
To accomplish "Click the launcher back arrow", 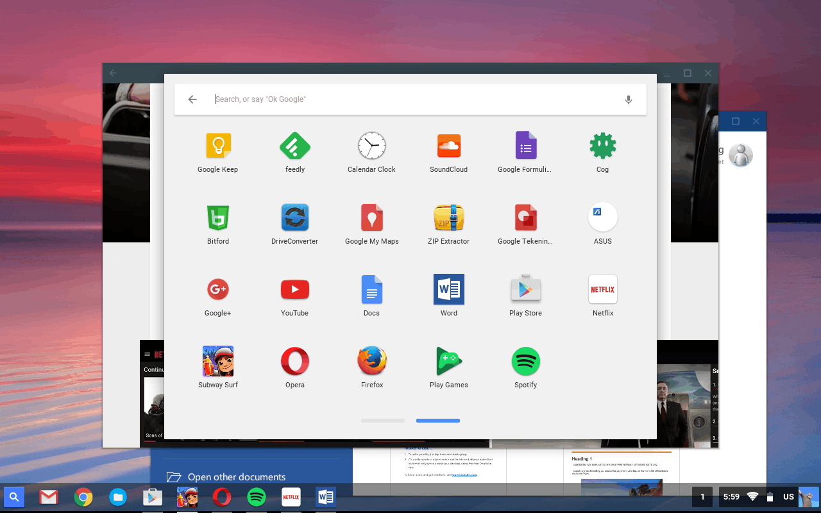I will click(x=192, y=99).
